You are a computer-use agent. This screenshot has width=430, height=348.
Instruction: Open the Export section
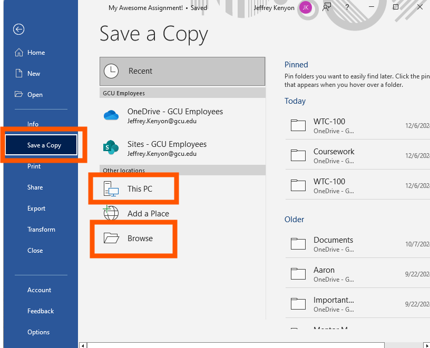pos(41,208)
